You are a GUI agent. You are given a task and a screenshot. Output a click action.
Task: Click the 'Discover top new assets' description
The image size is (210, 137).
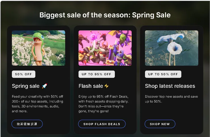[x=171, y=99]
